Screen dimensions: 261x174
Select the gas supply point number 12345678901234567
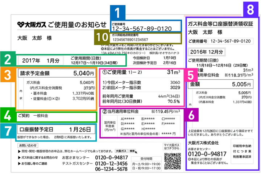click(145, 38)
